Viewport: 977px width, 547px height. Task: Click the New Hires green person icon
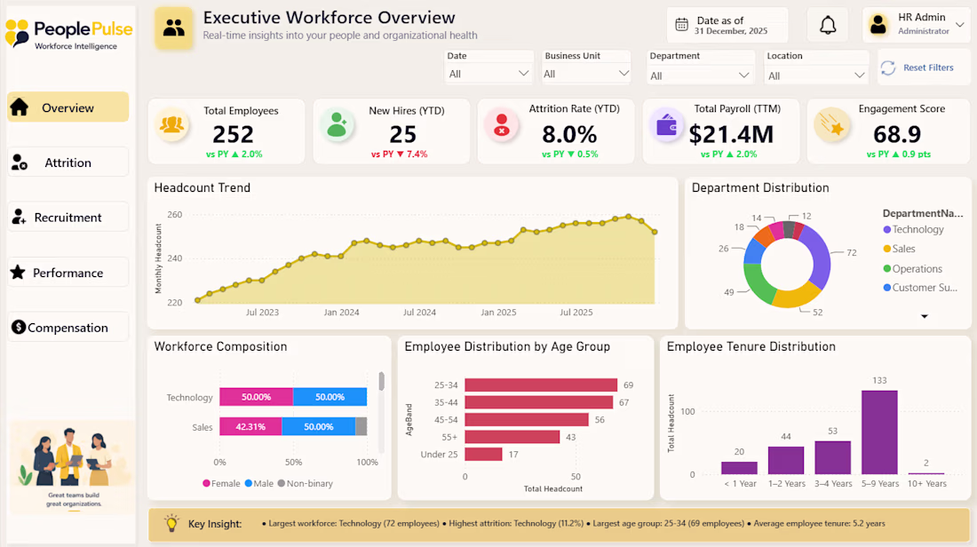[338, 124]
